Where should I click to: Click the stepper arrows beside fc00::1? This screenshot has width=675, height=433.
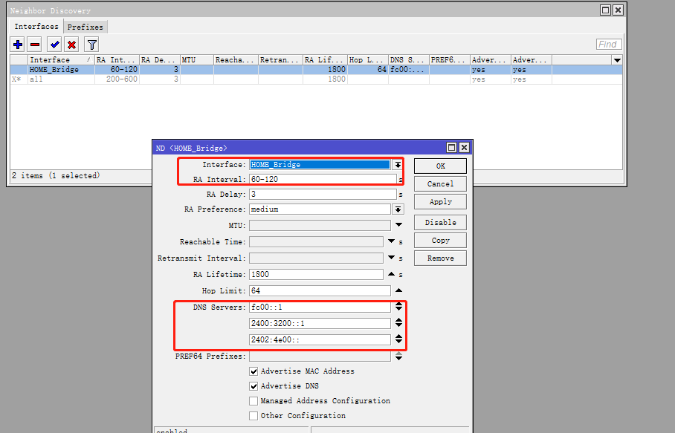(398, 307)
